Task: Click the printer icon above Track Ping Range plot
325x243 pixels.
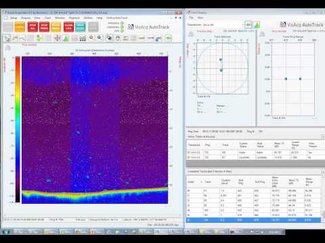Action: [262, 34]
